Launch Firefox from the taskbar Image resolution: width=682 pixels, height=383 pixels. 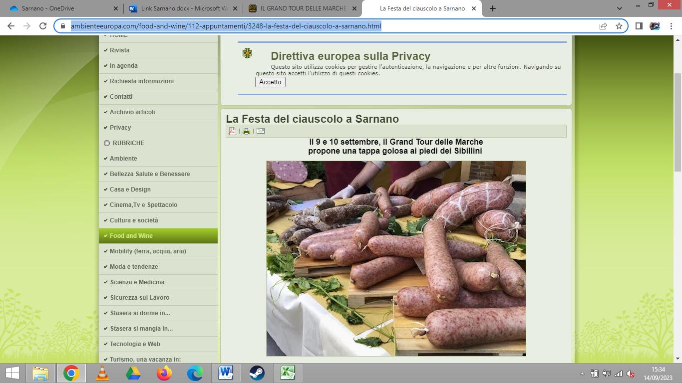[164, 373]
